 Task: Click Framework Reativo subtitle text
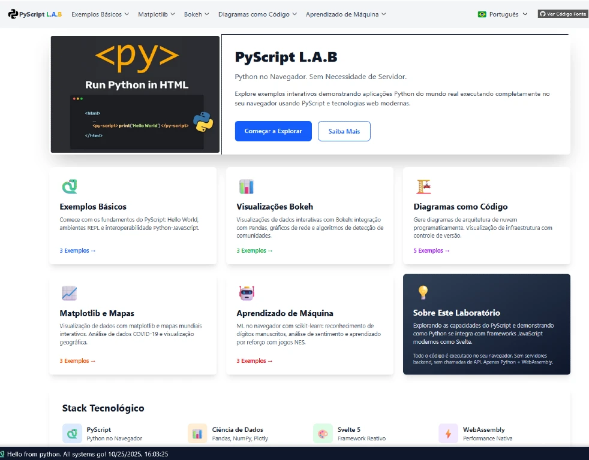tap(361, 438)
